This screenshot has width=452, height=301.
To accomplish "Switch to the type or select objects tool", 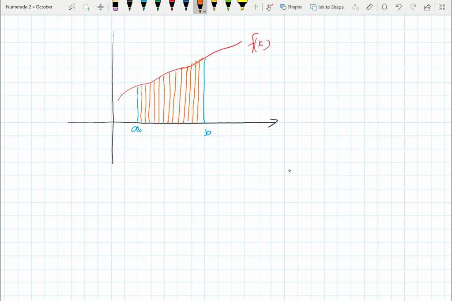I will pyautogui.click(x=72, y=7).
